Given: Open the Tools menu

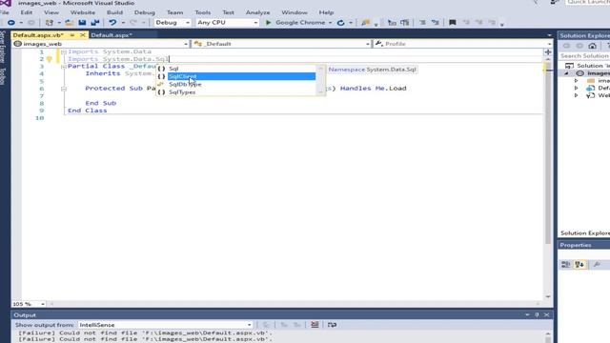Looking at the screenshot, I should click(x=203, y=12).
